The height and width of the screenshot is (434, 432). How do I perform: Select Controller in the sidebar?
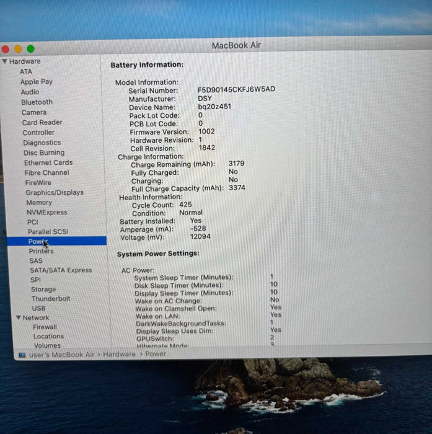point(38,133)
